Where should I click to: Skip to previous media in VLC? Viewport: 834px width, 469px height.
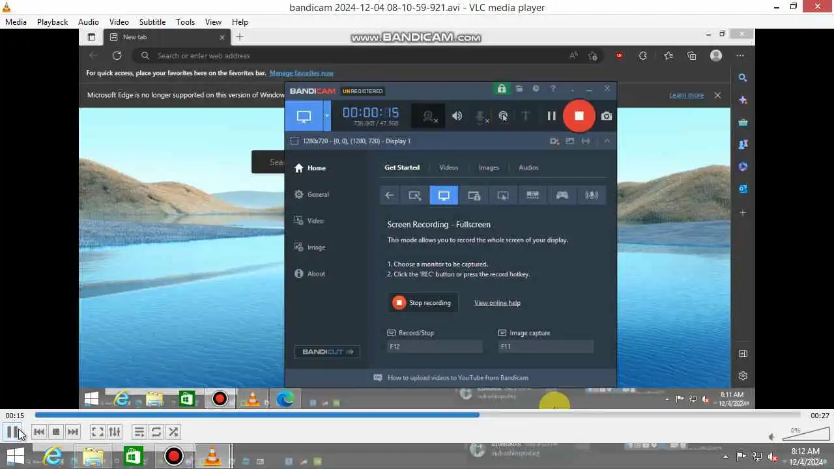pyautogui.click(x=39, y=431)
